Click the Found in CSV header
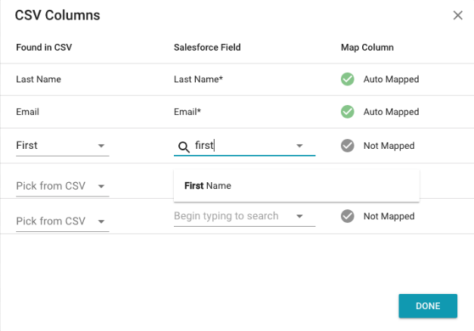This screenshot has height=331, width=474. pos(44,48)
